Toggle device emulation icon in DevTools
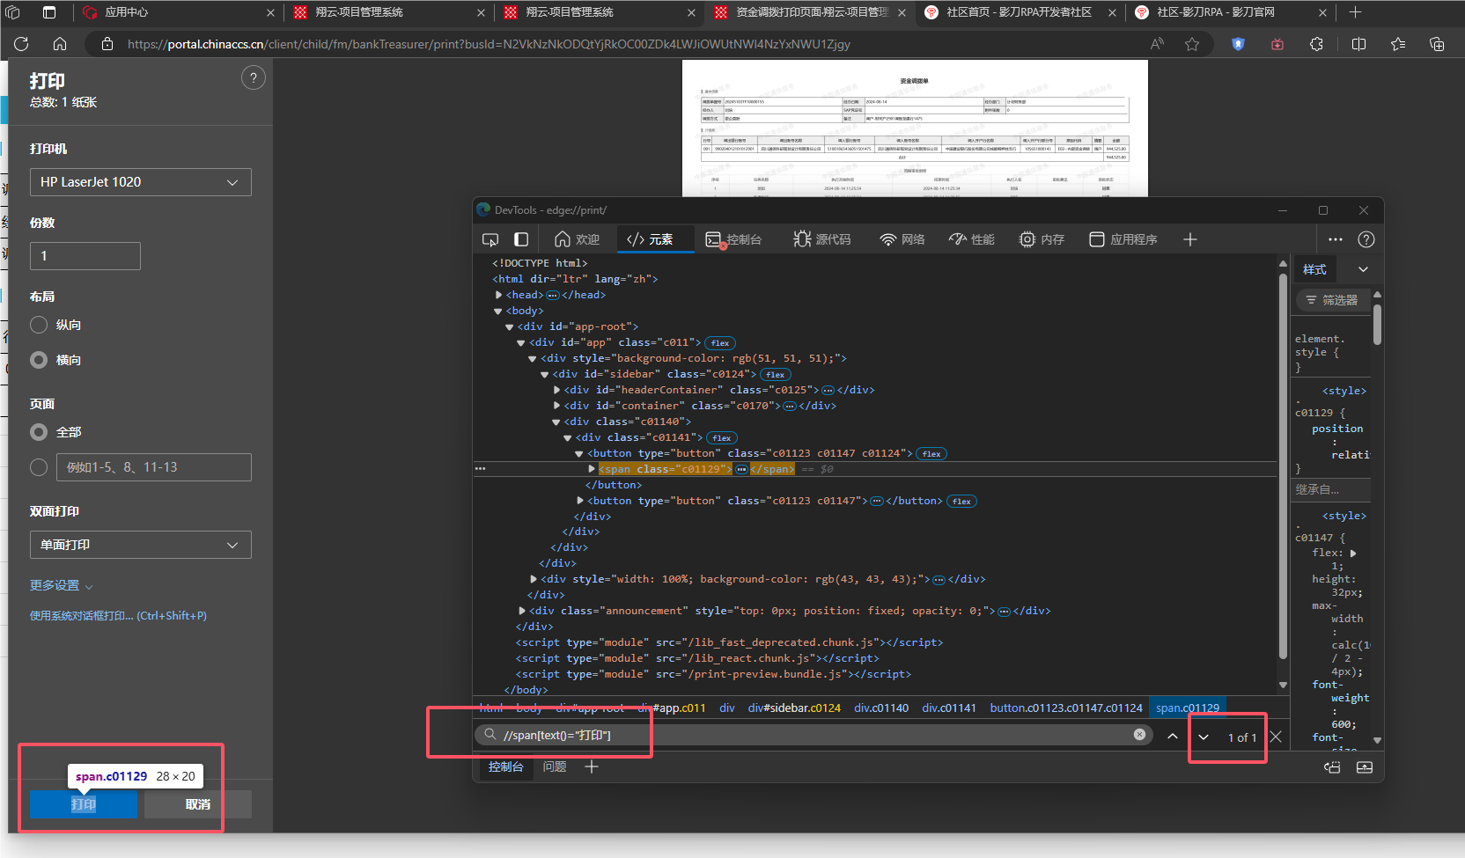Screen dimensions: 1465x858 [x=521, y=239]
